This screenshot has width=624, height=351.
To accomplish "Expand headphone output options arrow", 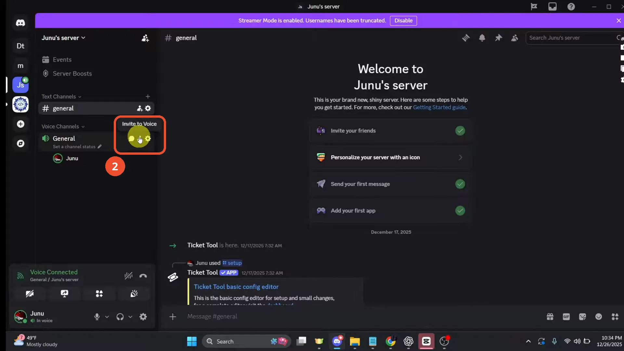I will [130, 317].
